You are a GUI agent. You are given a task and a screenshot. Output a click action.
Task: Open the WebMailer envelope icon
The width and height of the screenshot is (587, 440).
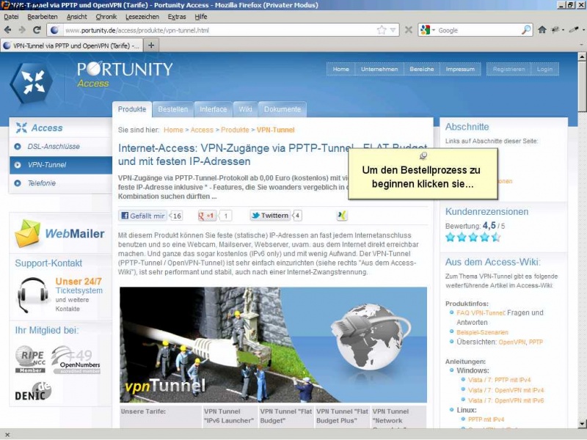coord(28,233)
